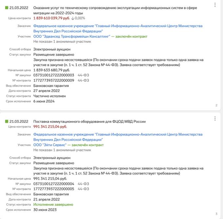Open participant ООО "Эдвансед Трансформейшн Консалтинг"

point(72,36)
